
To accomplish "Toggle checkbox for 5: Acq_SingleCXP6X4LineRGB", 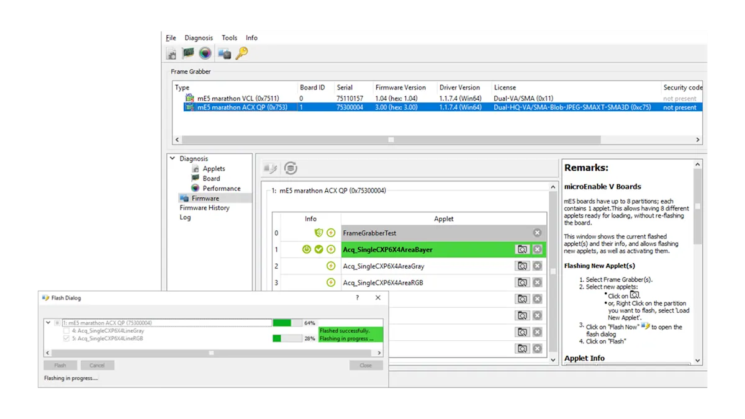I will (66, 339).
